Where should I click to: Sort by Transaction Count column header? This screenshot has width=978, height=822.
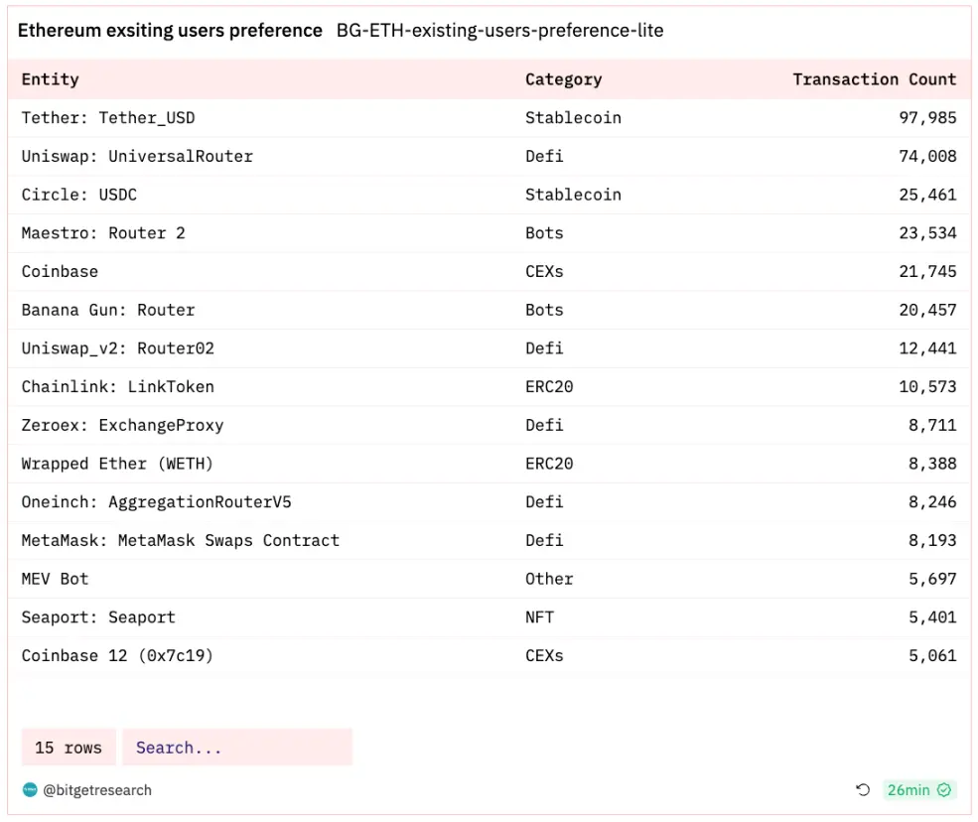tap(874, 79)
